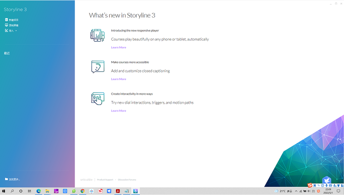The image size is (344, 195).
Task: Click the responsive player devices icon
Action: (x=97, y=35)
